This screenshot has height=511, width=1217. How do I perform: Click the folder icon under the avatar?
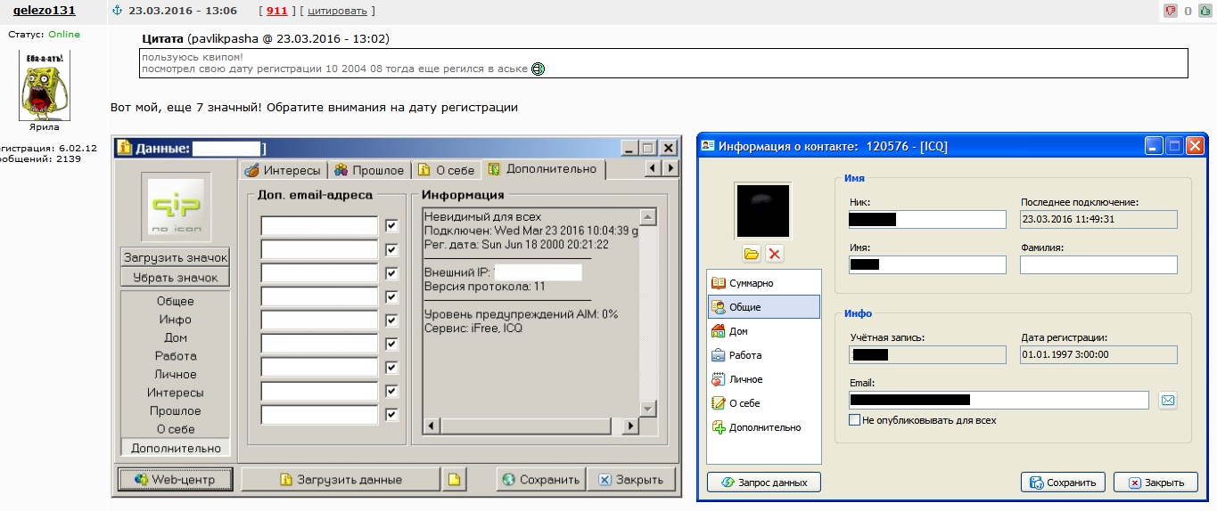click(752, 255)
